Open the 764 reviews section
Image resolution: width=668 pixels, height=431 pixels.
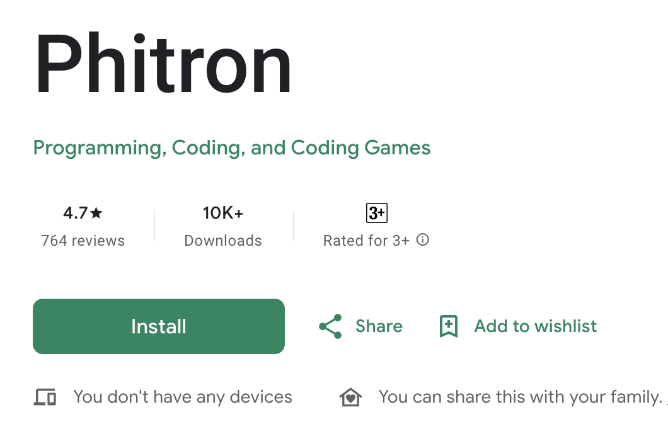tap(83, 240)
